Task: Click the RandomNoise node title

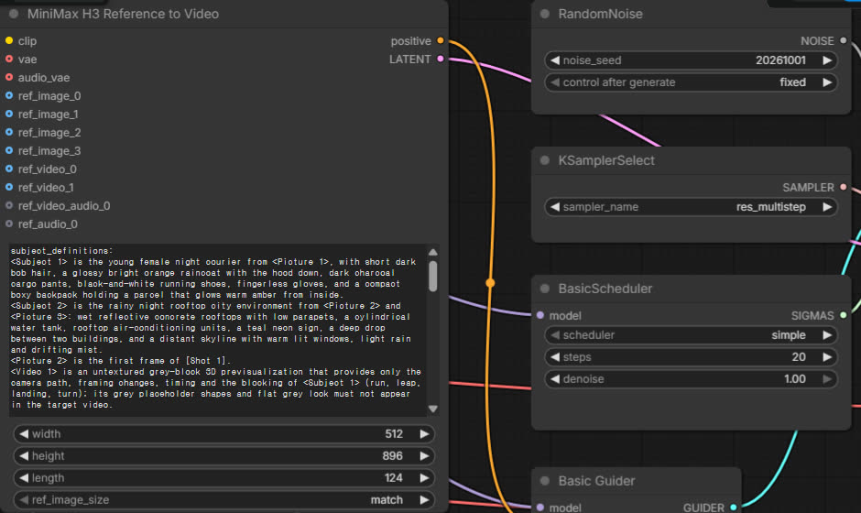Action: [600, 14]
